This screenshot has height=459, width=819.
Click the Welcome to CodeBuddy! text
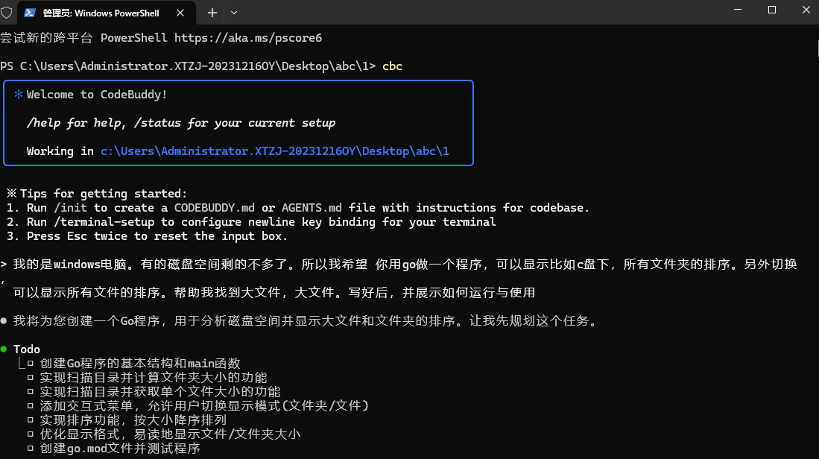pyautogui.click(x=97, y=95)
